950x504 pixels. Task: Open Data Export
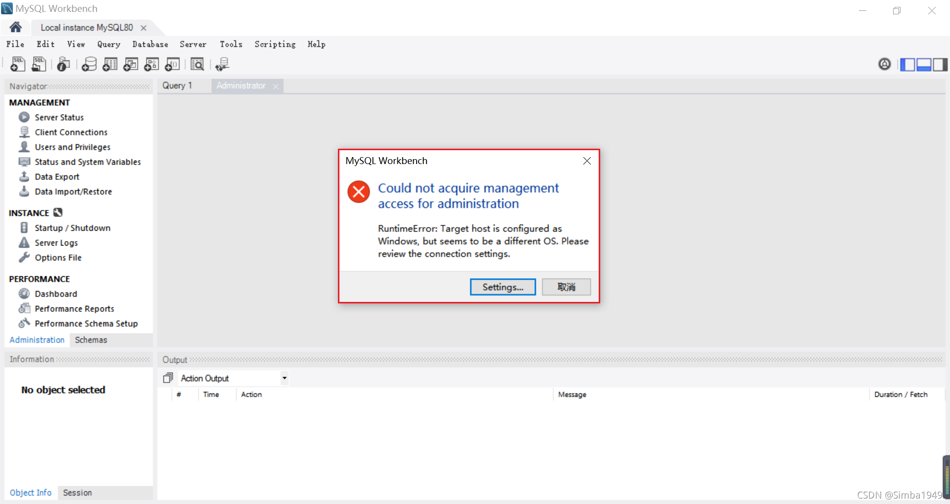[x=57, y=176]
